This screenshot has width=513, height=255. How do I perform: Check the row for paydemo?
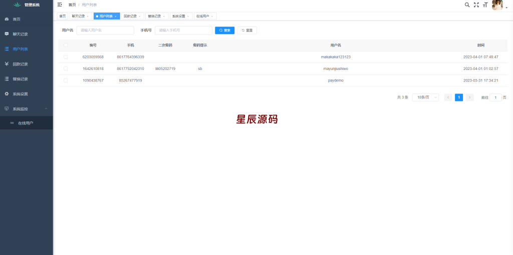tap(66, 80)
